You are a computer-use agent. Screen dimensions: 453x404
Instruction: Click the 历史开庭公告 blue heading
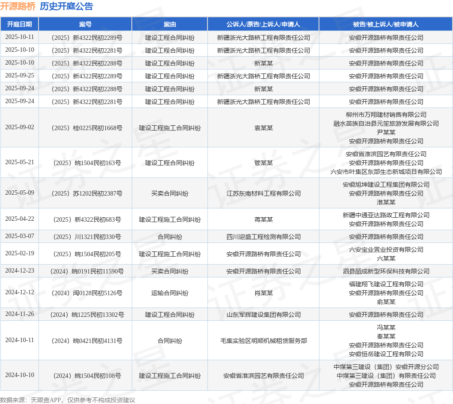pos(66,6)
